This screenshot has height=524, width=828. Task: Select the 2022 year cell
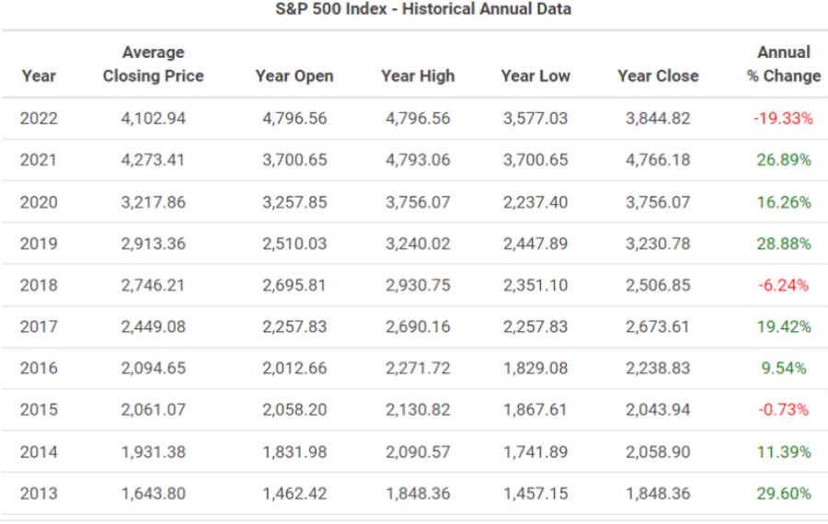tap(39, 119)
